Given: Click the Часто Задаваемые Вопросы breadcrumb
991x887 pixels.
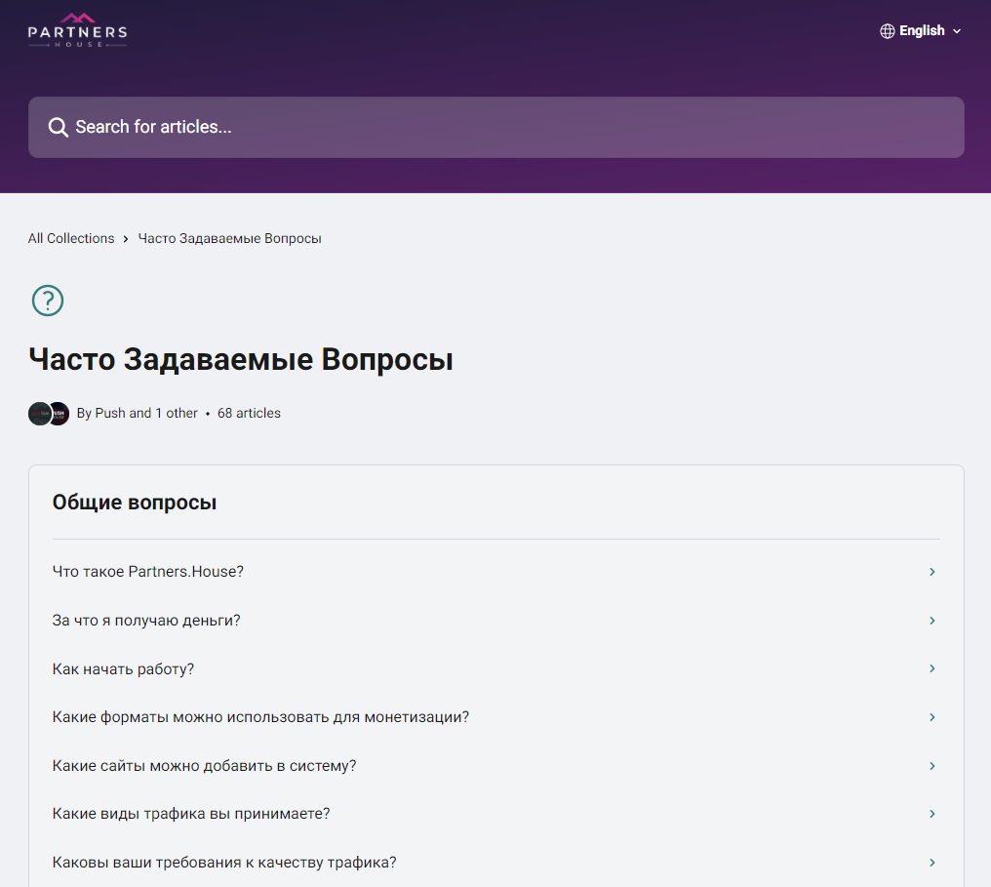Looking at the screenshot, I should (229, 238).
